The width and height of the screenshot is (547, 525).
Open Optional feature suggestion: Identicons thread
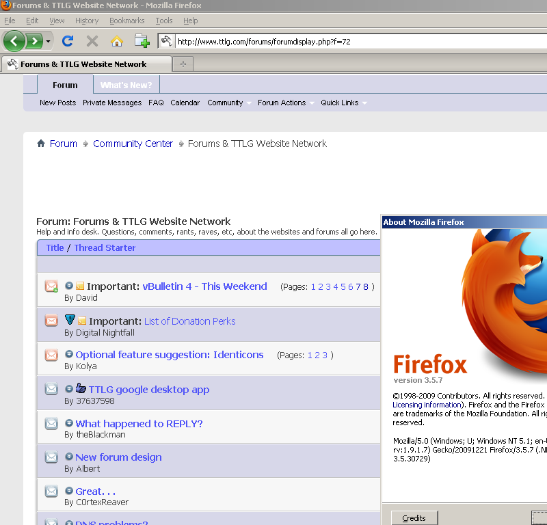(x=169, y=354)
